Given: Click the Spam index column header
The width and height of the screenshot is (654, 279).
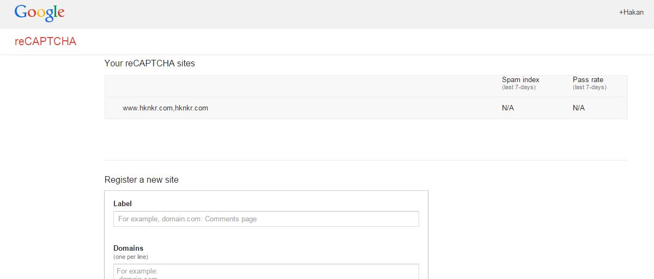Looking at the screenshot, I should tap(520, 79).
